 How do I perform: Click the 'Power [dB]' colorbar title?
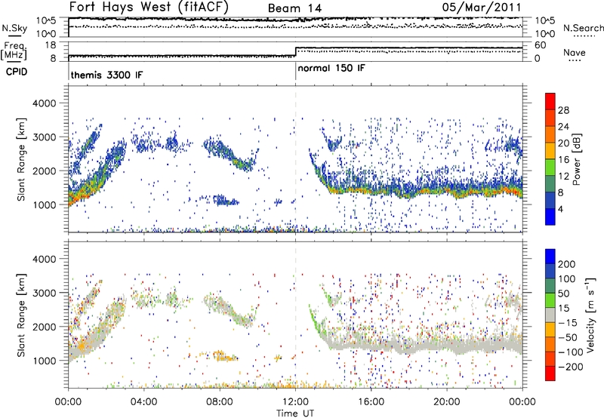tap(577, 159)
